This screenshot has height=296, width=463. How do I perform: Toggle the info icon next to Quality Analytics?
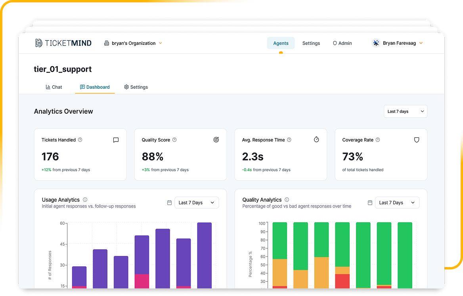[287, 200]
